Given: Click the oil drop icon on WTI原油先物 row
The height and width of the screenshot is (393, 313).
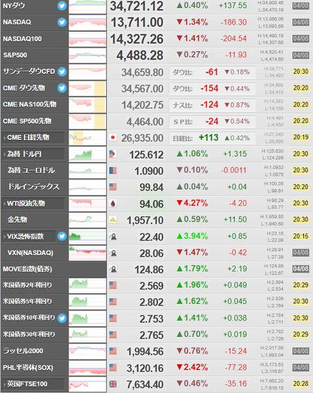Looking at the screenshot, I should (x=113, y=203).
